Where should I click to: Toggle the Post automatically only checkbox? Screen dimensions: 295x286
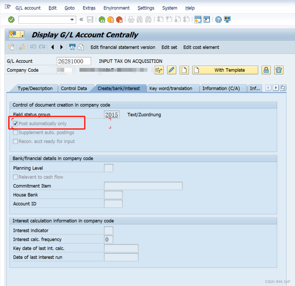pos(15,124)
